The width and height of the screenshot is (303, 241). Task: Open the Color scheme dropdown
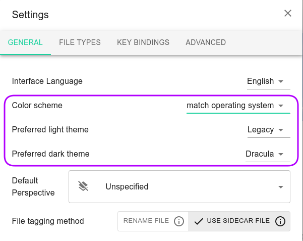pyautogui.click(x=238, y=106)
